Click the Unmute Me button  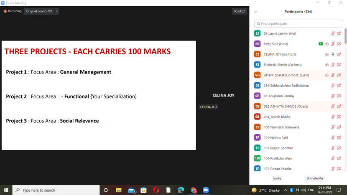314,178
